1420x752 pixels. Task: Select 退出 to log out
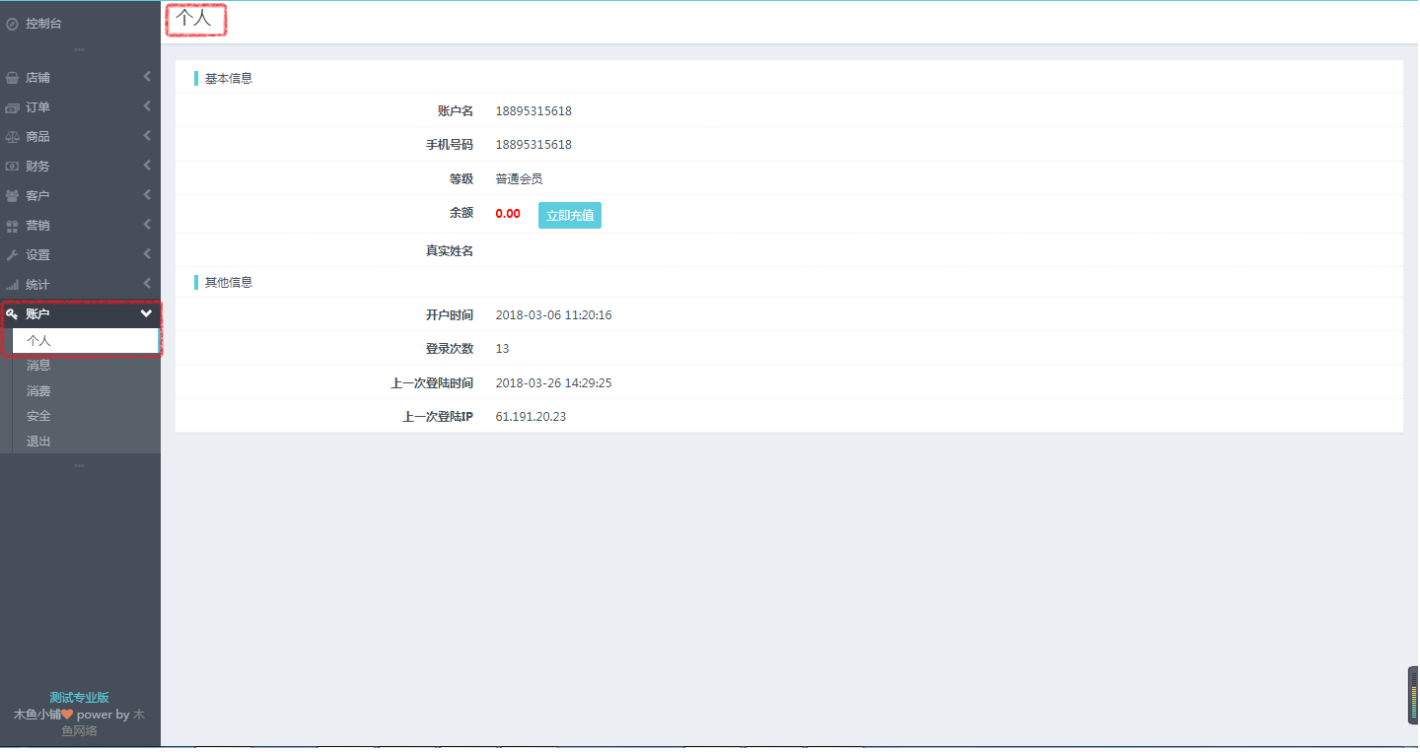[x=38, y=442]
